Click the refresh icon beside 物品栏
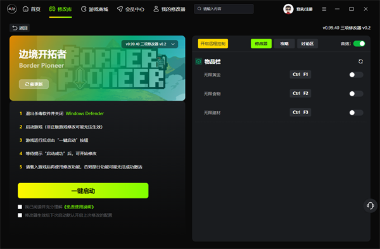380x249 pixels. pyautogui.click(x=360, y=61)
